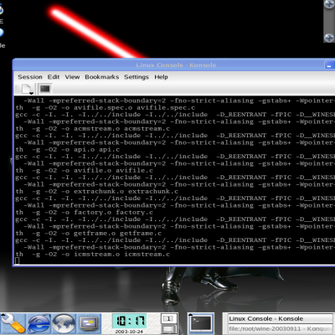Click 'avifile.spec.o avifile.spec.c' terminal line

click(x=134, y=108)
